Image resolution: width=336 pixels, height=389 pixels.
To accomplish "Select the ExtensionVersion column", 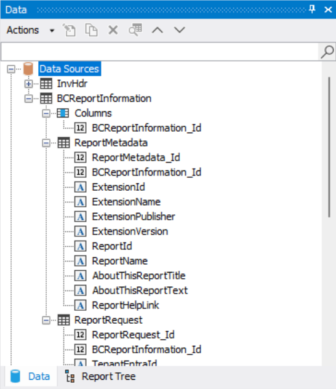I will (130, 231).
